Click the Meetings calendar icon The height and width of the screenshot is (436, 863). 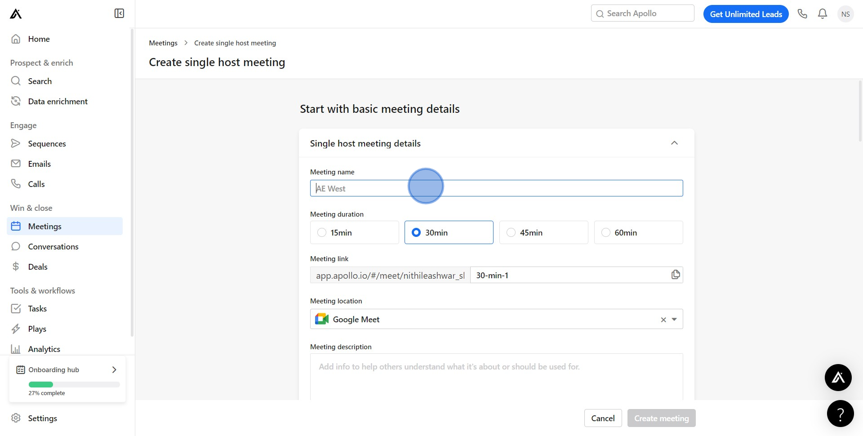16,226
